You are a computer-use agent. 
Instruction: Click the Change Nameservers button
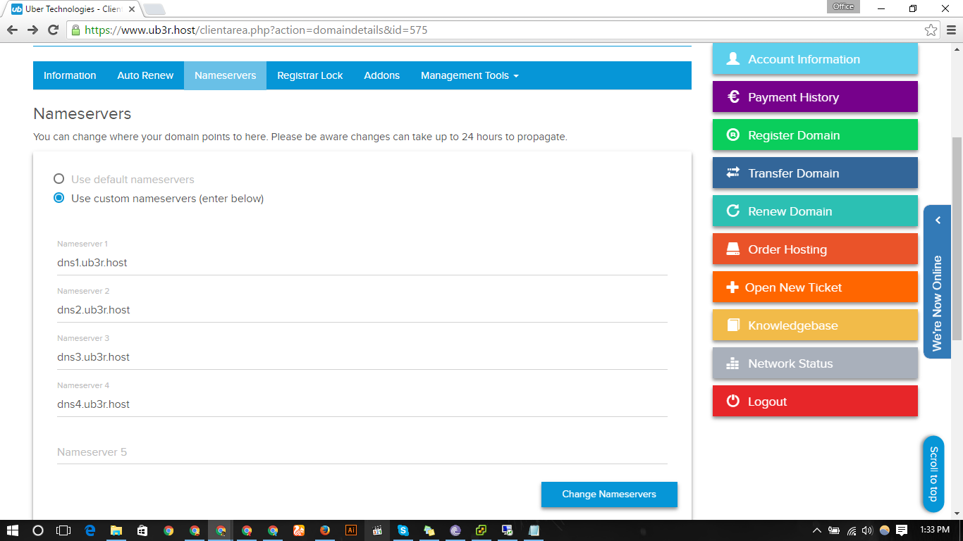609,495
